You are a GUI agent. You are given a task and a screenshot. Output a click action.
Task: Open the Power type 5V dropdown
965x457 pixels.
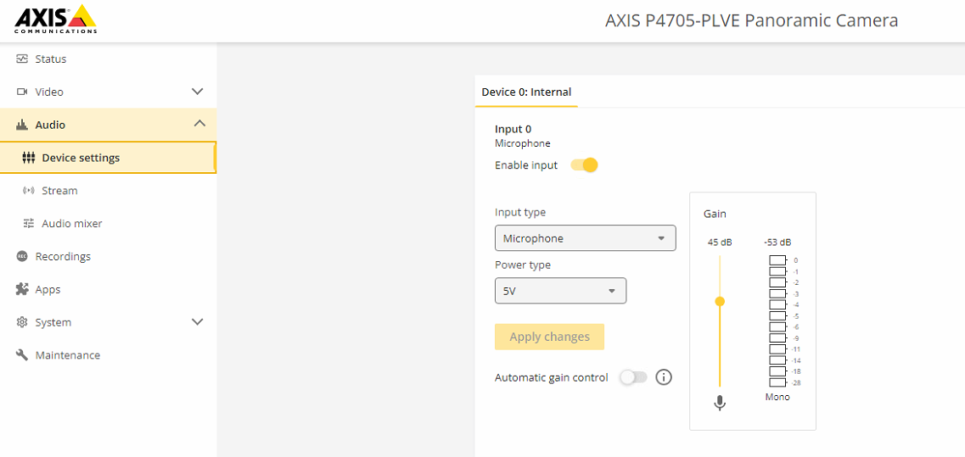point(560,291)
